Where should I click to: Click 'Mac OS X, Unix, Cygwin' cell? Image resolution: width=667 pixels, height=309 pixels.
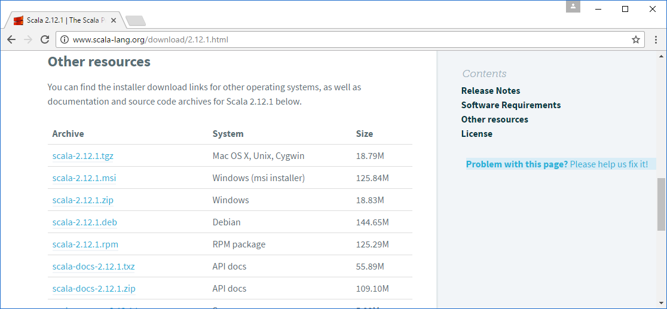pyautogui.click(x=259, y=156)
